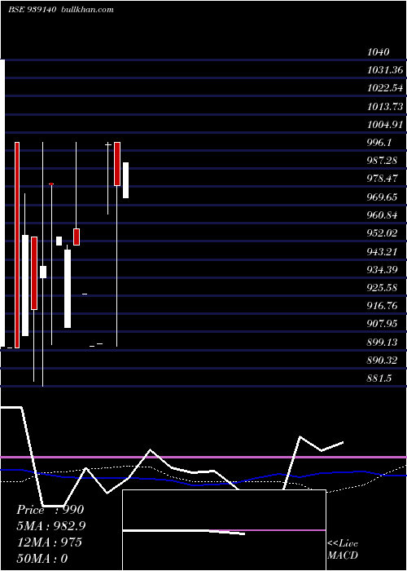
Task: Click the 907.95 price label
Action: point(382,323)
